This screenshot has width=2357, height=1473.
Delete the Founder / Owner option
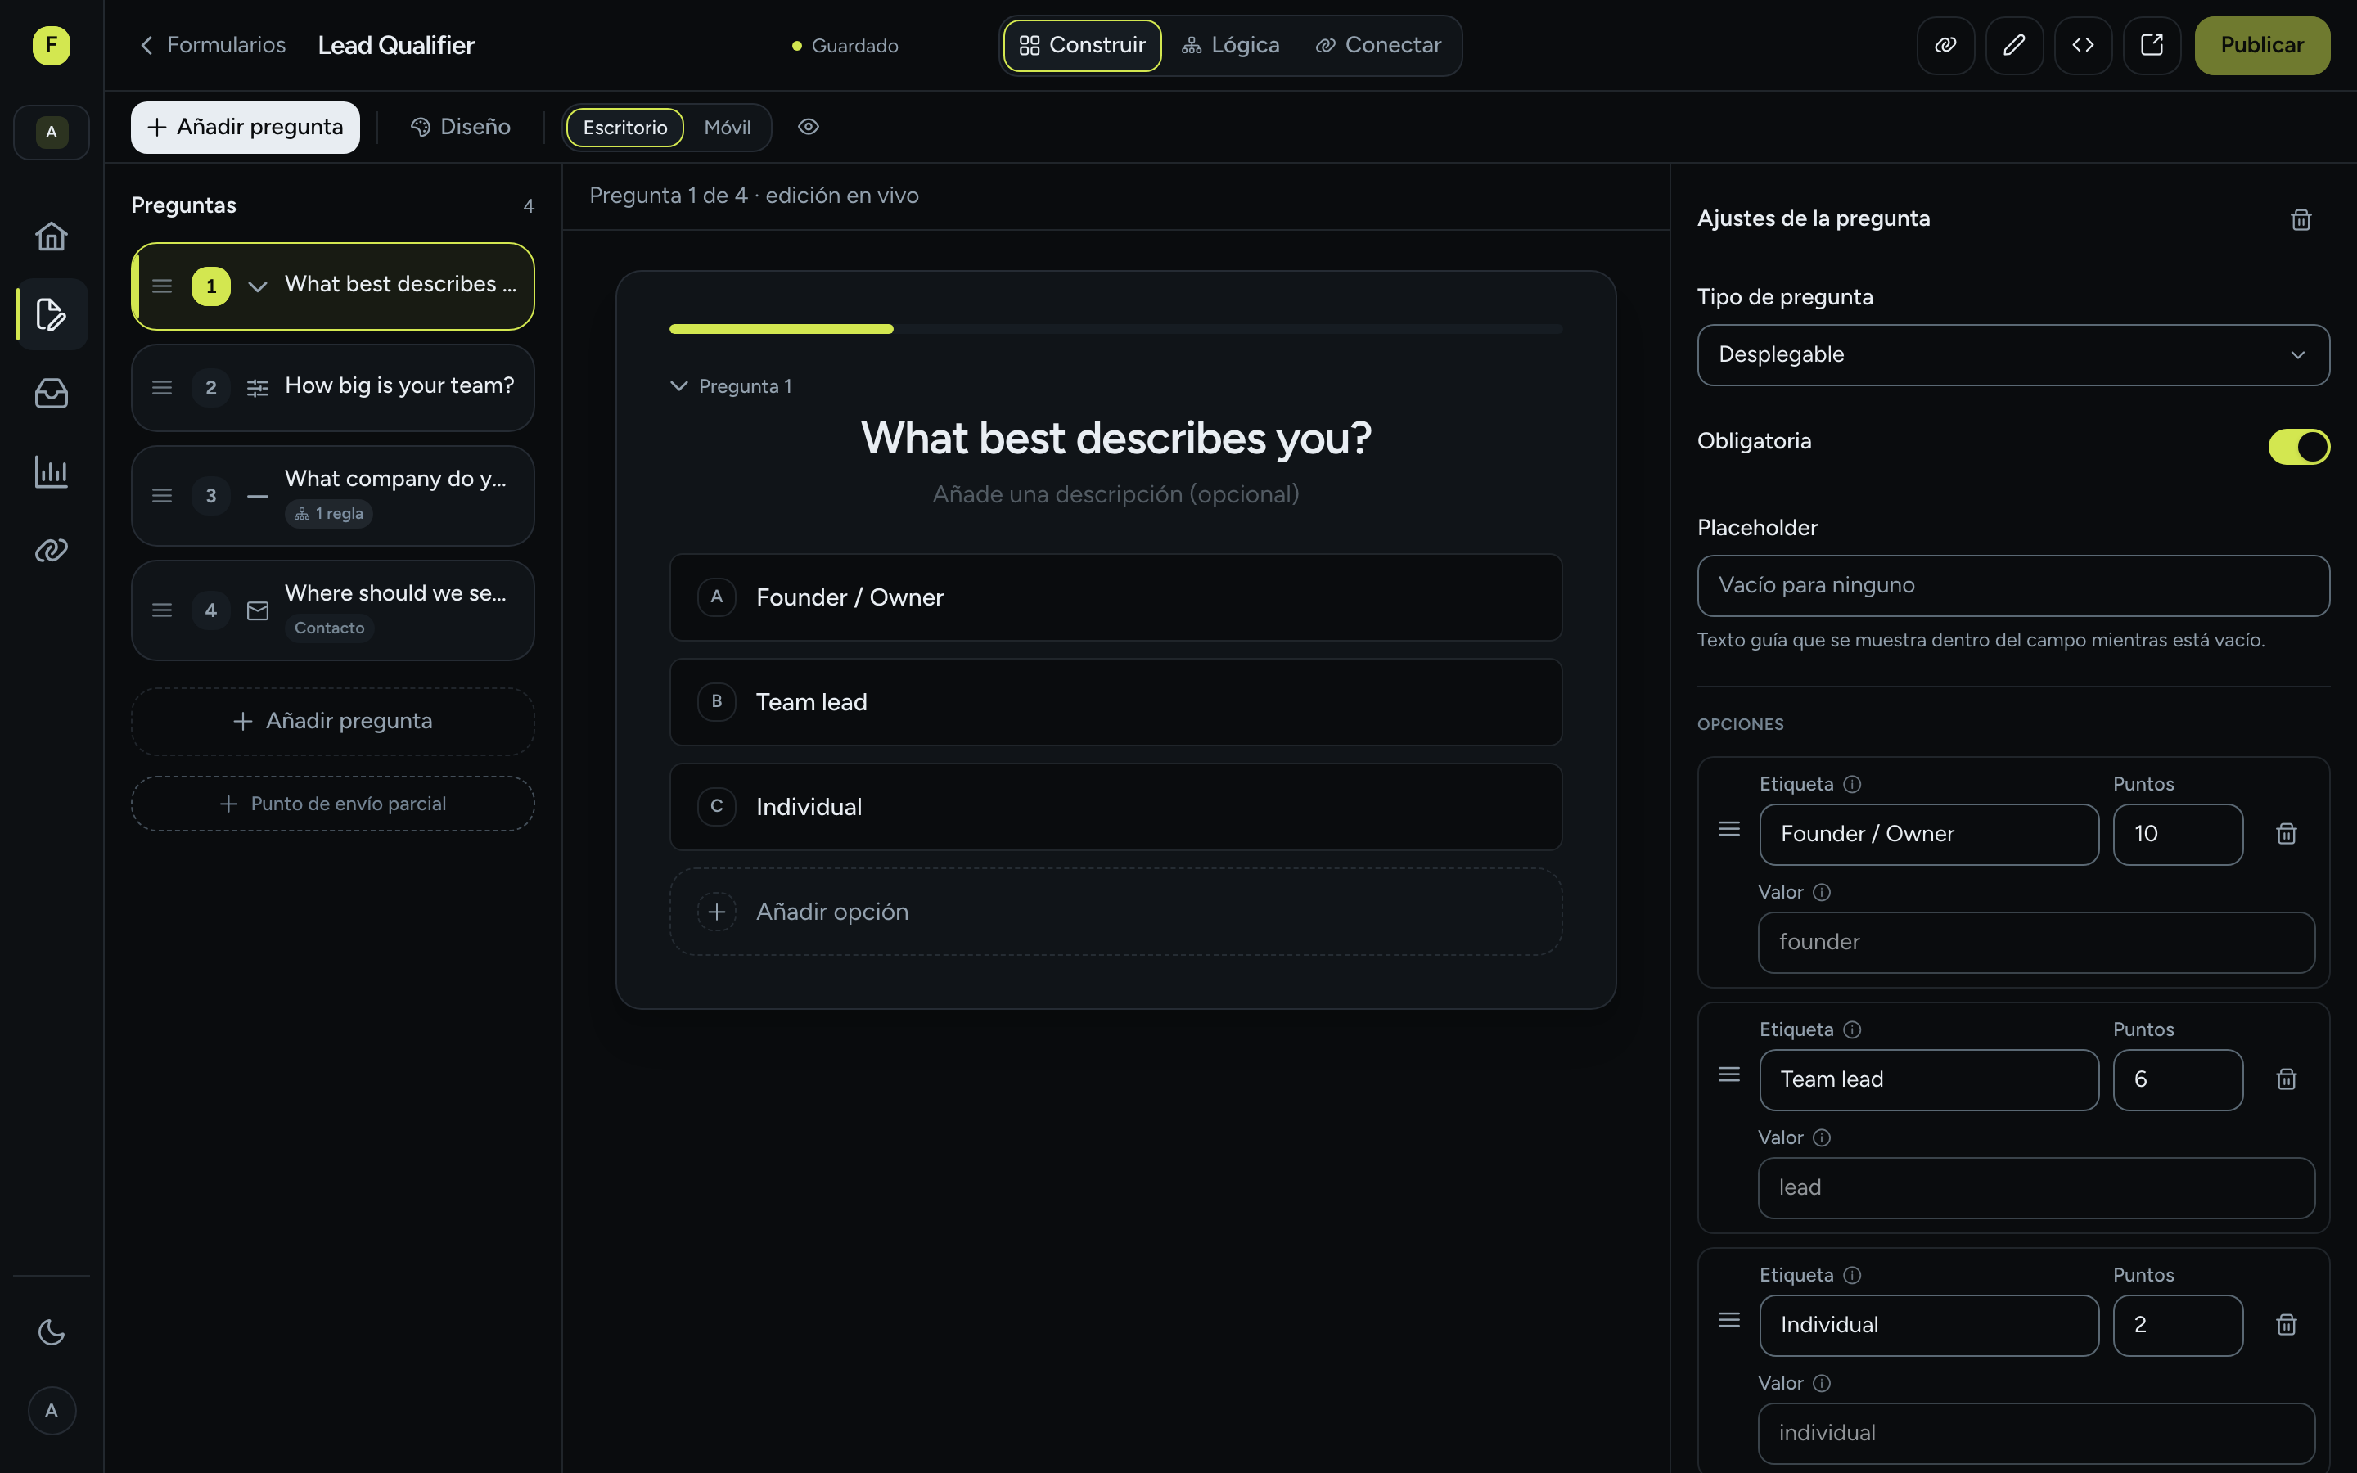tap(2286, 834)
